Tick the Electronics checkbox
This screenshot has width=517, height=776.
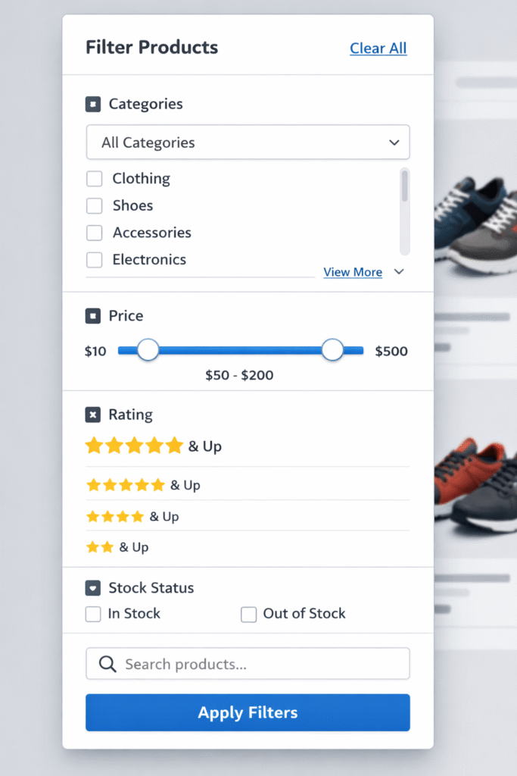tap(95, 260)
